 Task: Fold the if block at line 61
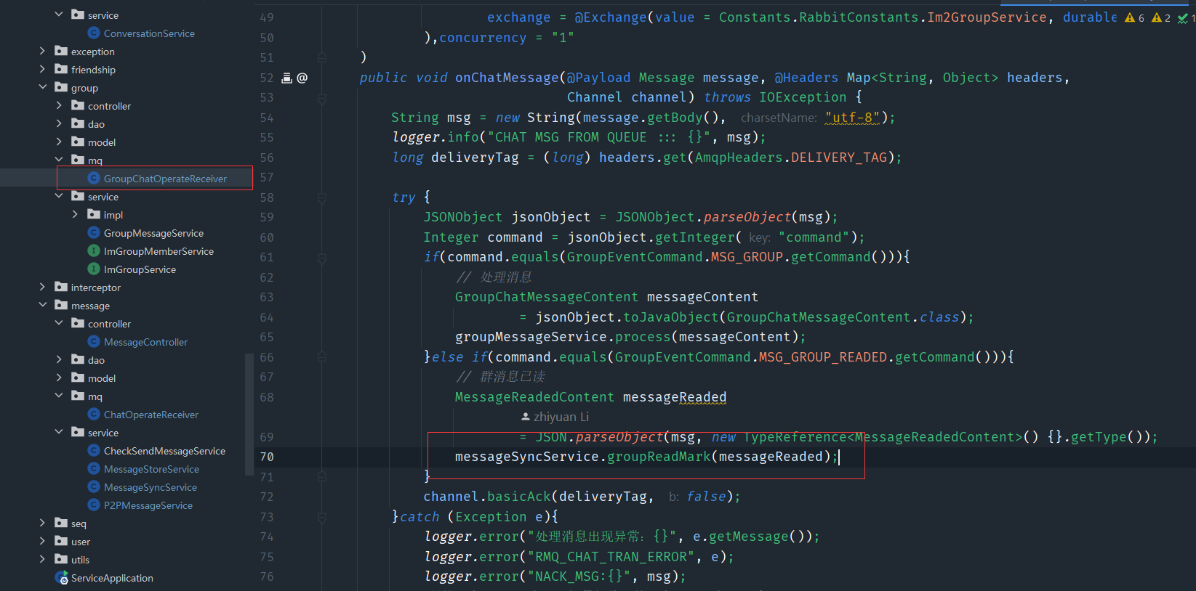(321, 257)
